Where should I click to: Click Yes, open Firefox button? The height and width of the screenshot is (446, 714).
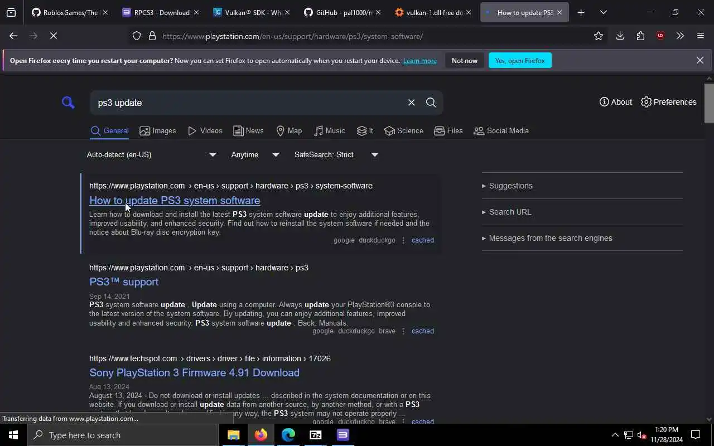(520, 60)
